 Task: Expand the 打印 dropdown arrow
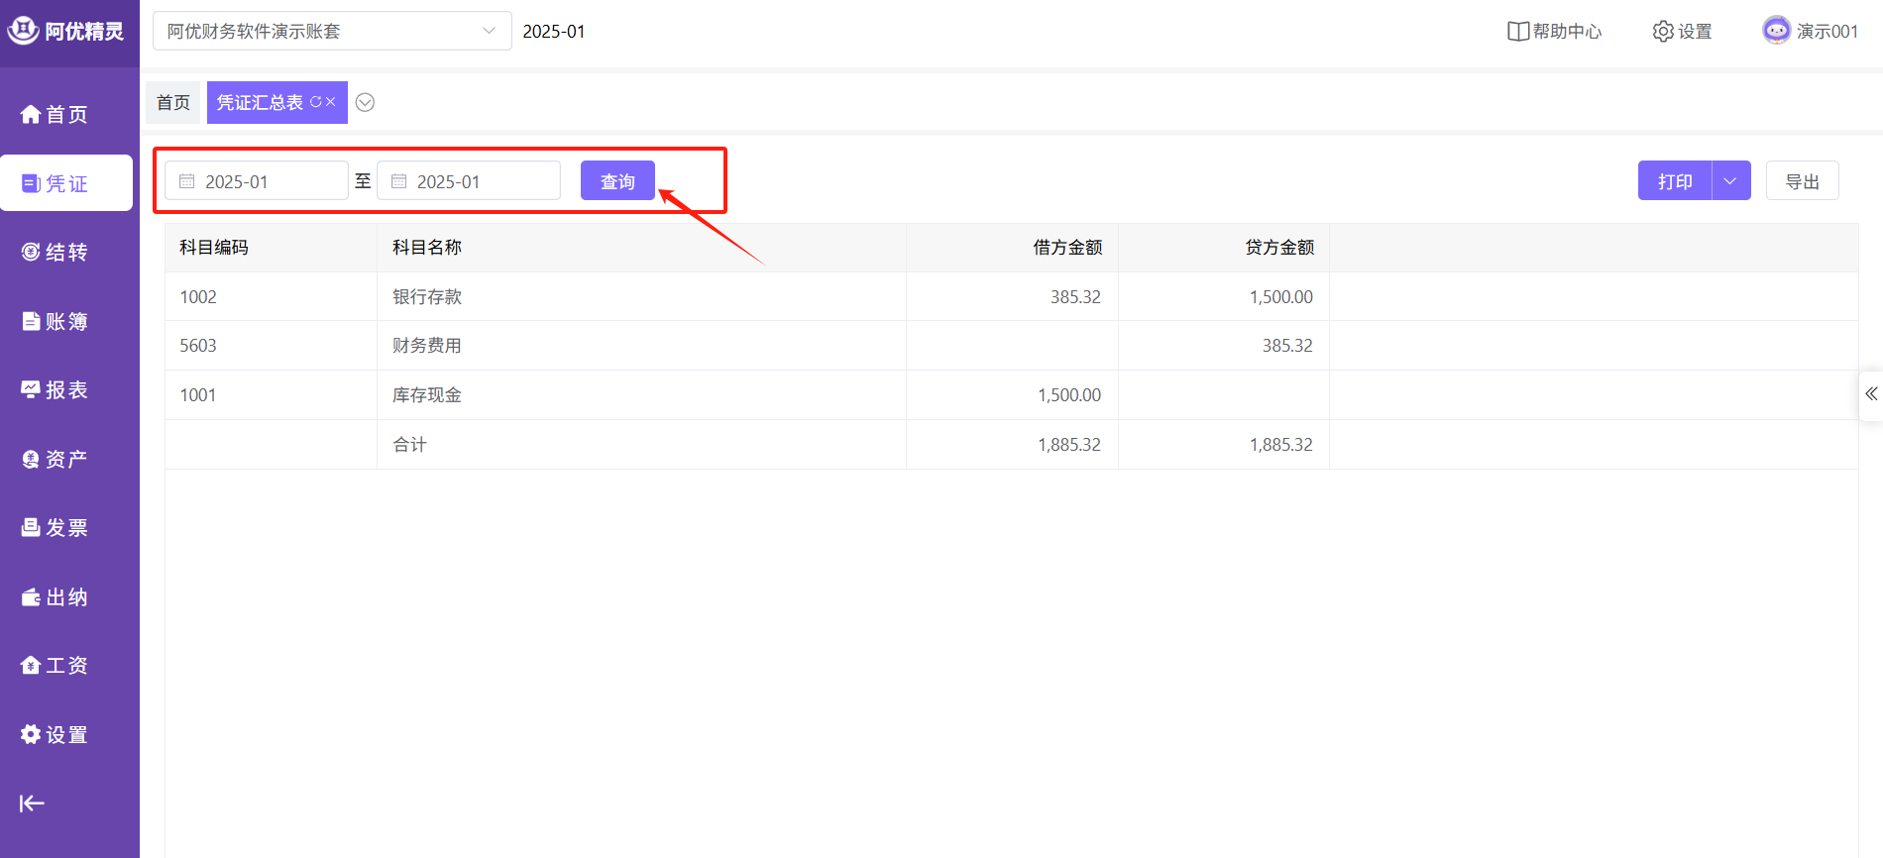(1730, 181)
